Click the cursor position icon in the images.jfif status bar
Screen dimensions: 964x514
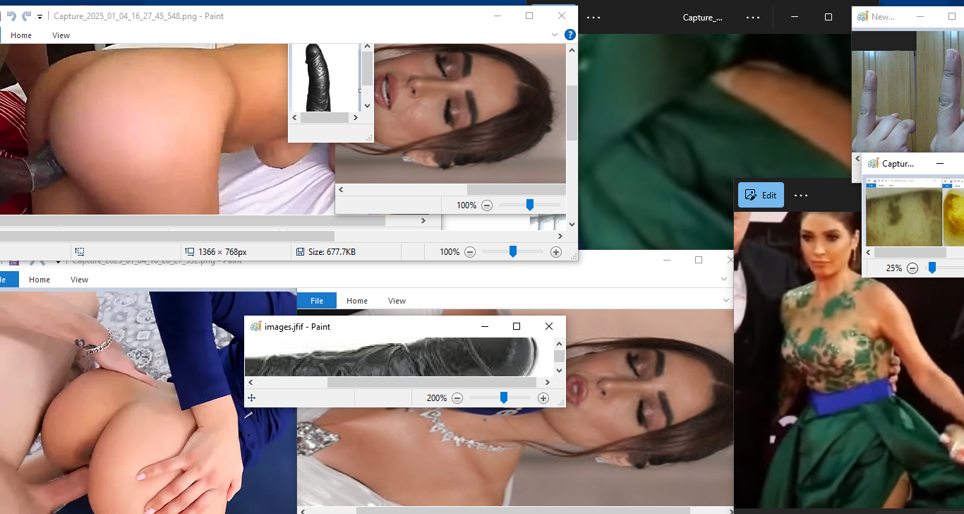pyautogui.click(x=251, y=398)
